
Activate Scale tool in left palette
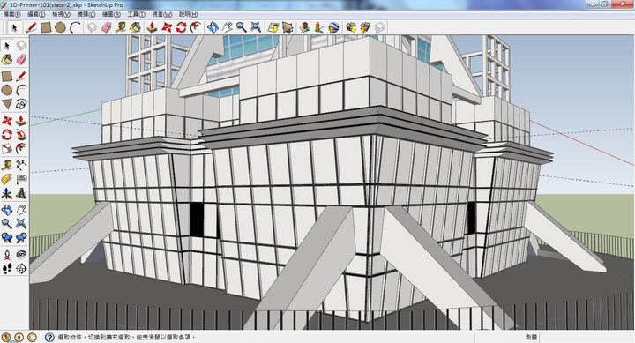[7, 149]
